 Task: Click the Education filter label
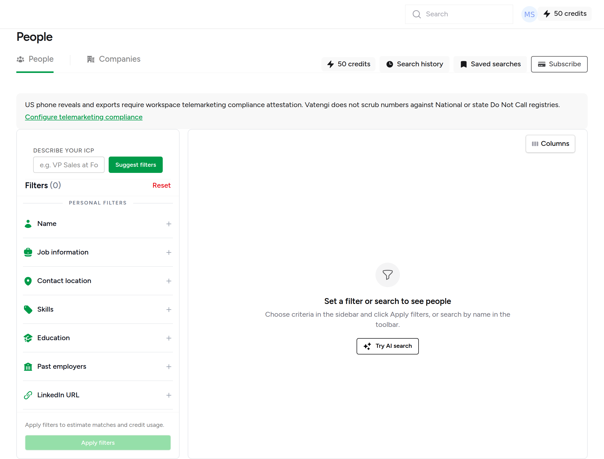pos(54,338)
